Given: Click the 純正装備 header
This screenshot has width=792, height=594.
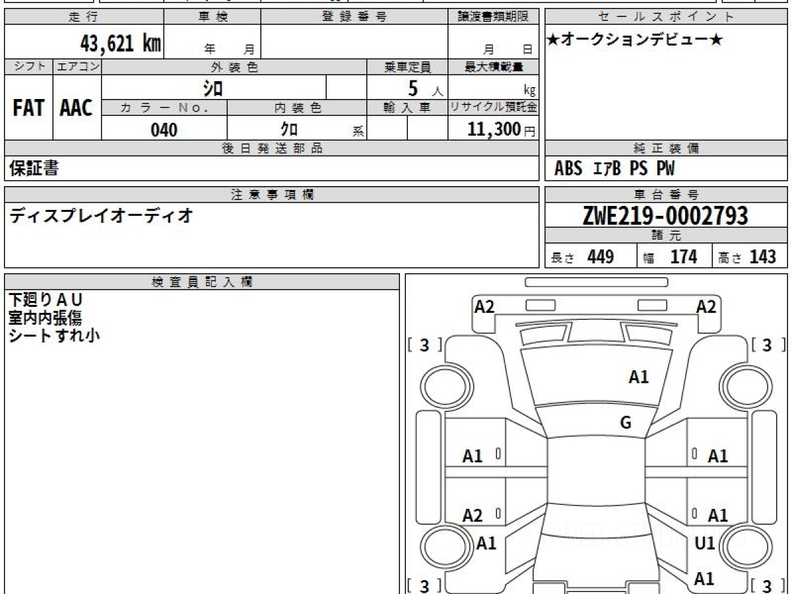Looking at the screenshot, I should pyautogui.click(x=666, y=148).
